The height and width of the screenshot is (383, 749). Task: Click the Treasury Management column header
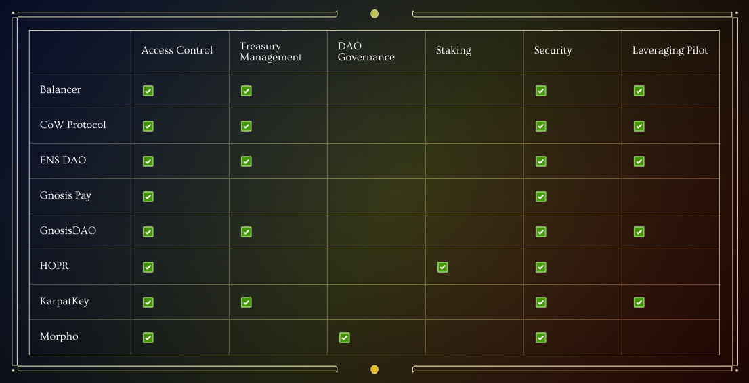coord(271,52)
